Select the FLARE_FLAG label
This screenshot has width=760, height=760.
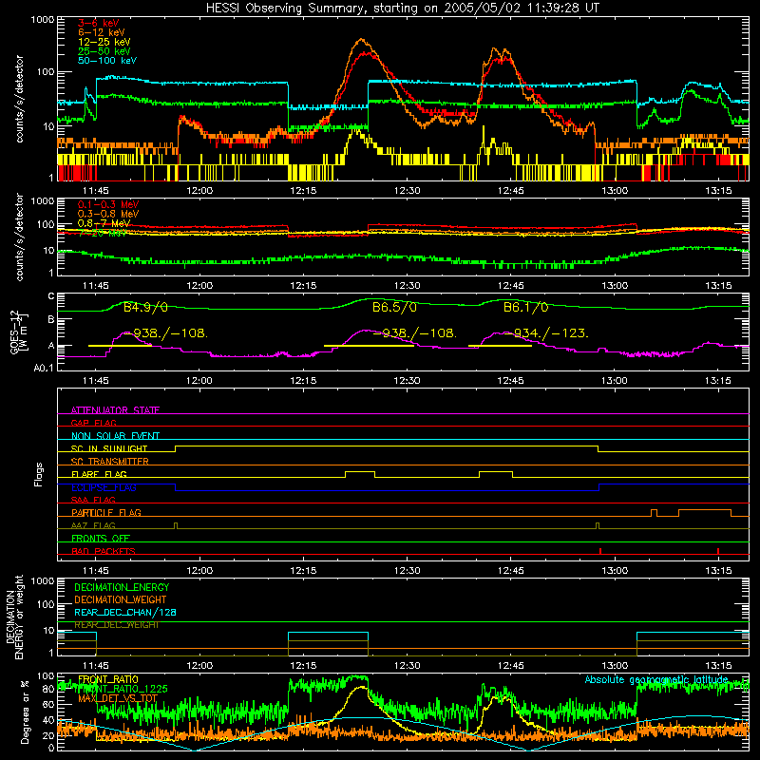pos(99,474)
